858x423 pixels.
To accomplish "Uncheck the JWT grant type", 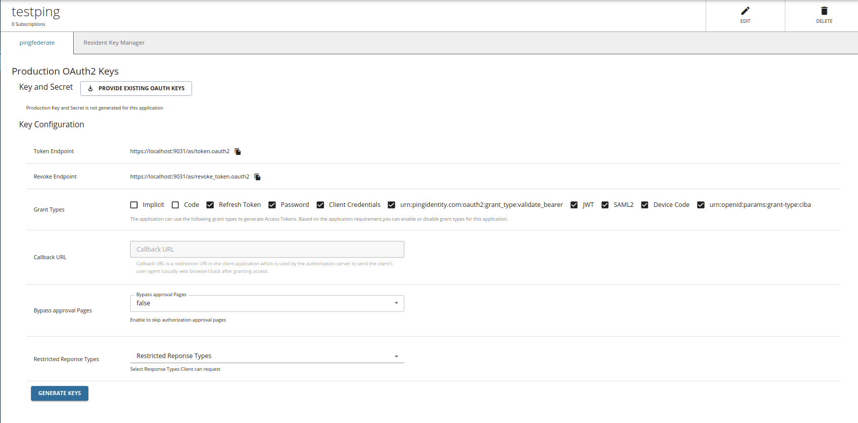I will click(574, 205).
